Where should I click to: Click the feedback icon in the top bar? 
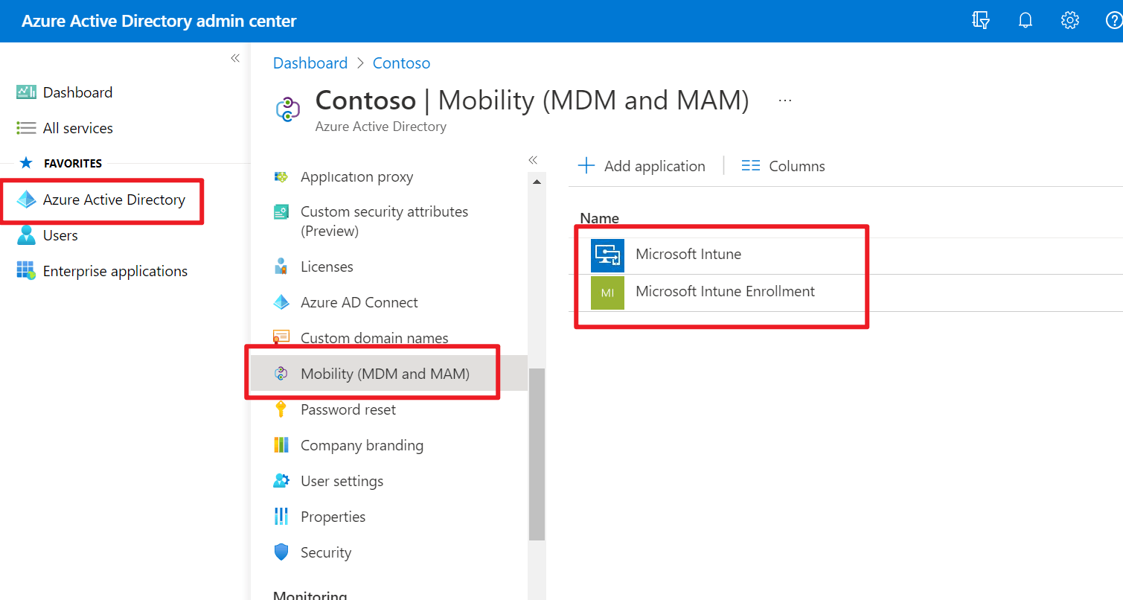coord(980,20)
